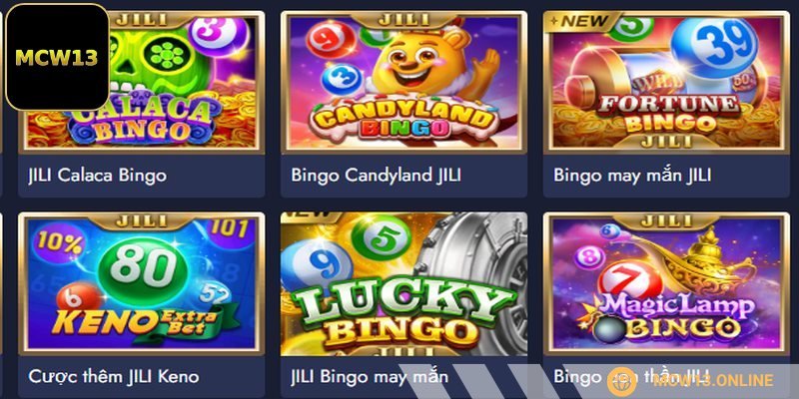Screen dimensions: 799x399
Task: Open the Magic Lamp Bingo game thumbnail
Action: coord(666,284)
